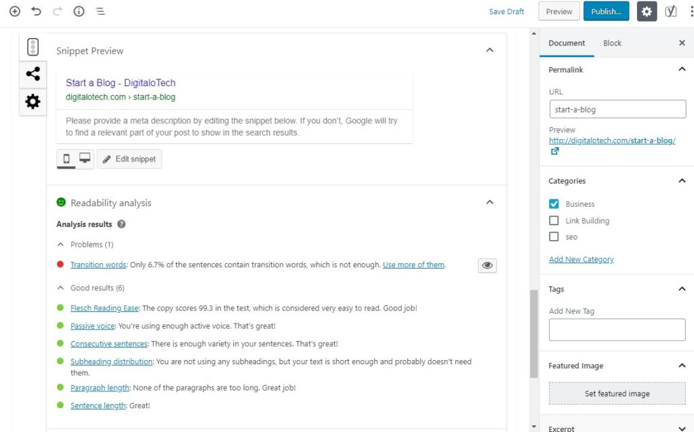Click the snippet meta description placeholder text
This screenshot has width=694, height=432.
(232, 127)
